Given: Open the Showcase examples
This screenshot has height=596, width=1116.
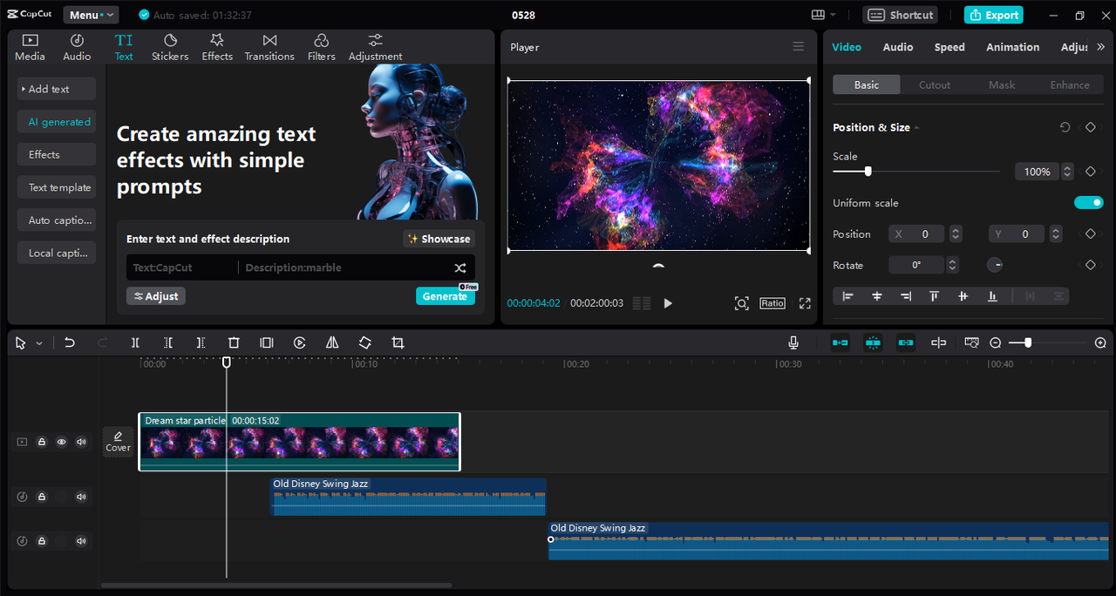Looking at the screenshot, I should pos(439,239).
